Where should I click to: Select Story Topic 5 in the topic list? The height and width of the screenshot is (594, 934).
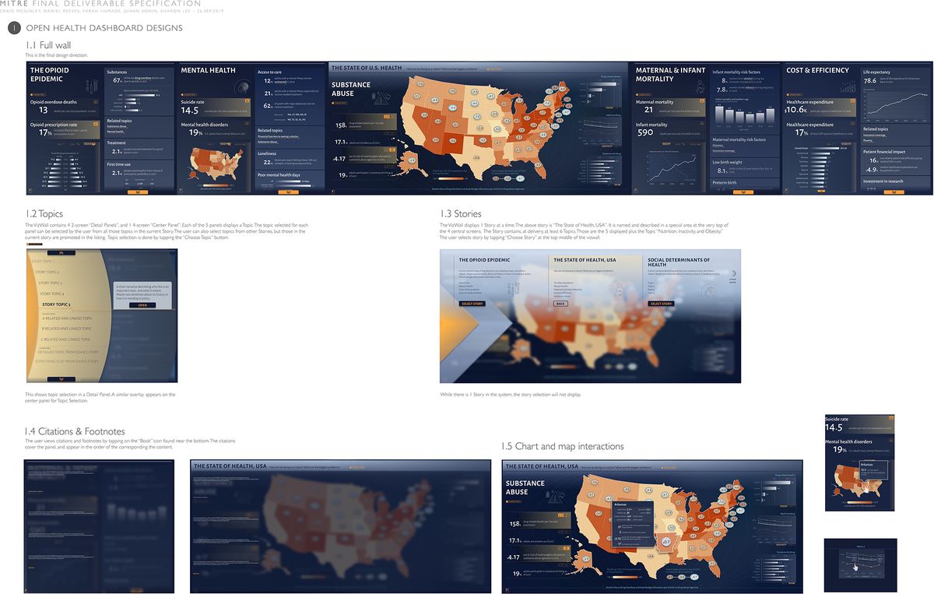pyautogui.click(x=56, y=304)
